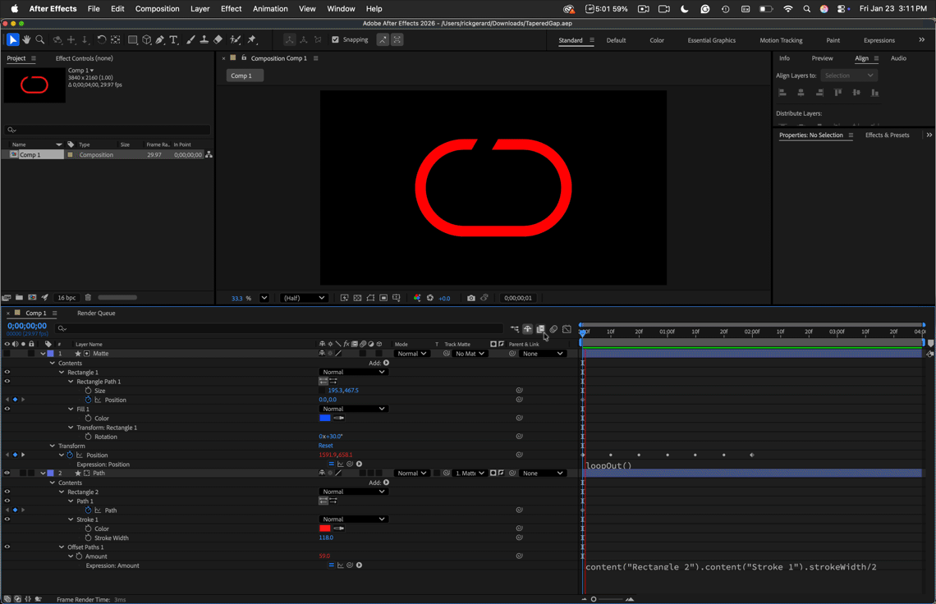
Task: Click the interpret footage icon in Project panel
Action: (7, 297)
